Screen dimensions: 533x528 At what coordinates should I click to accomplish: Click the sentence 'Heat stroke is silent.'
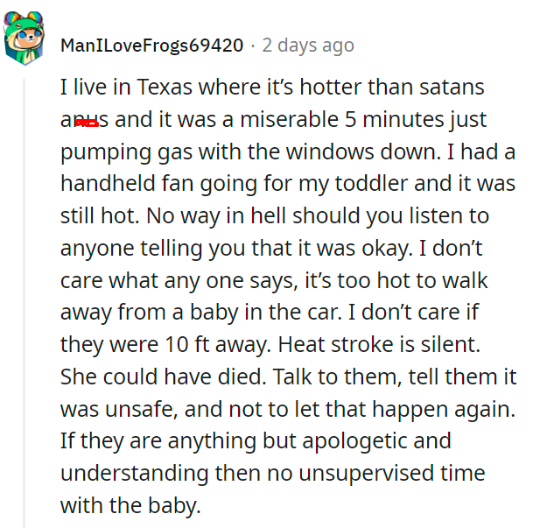pyautogui.click(x=379, y=344)
